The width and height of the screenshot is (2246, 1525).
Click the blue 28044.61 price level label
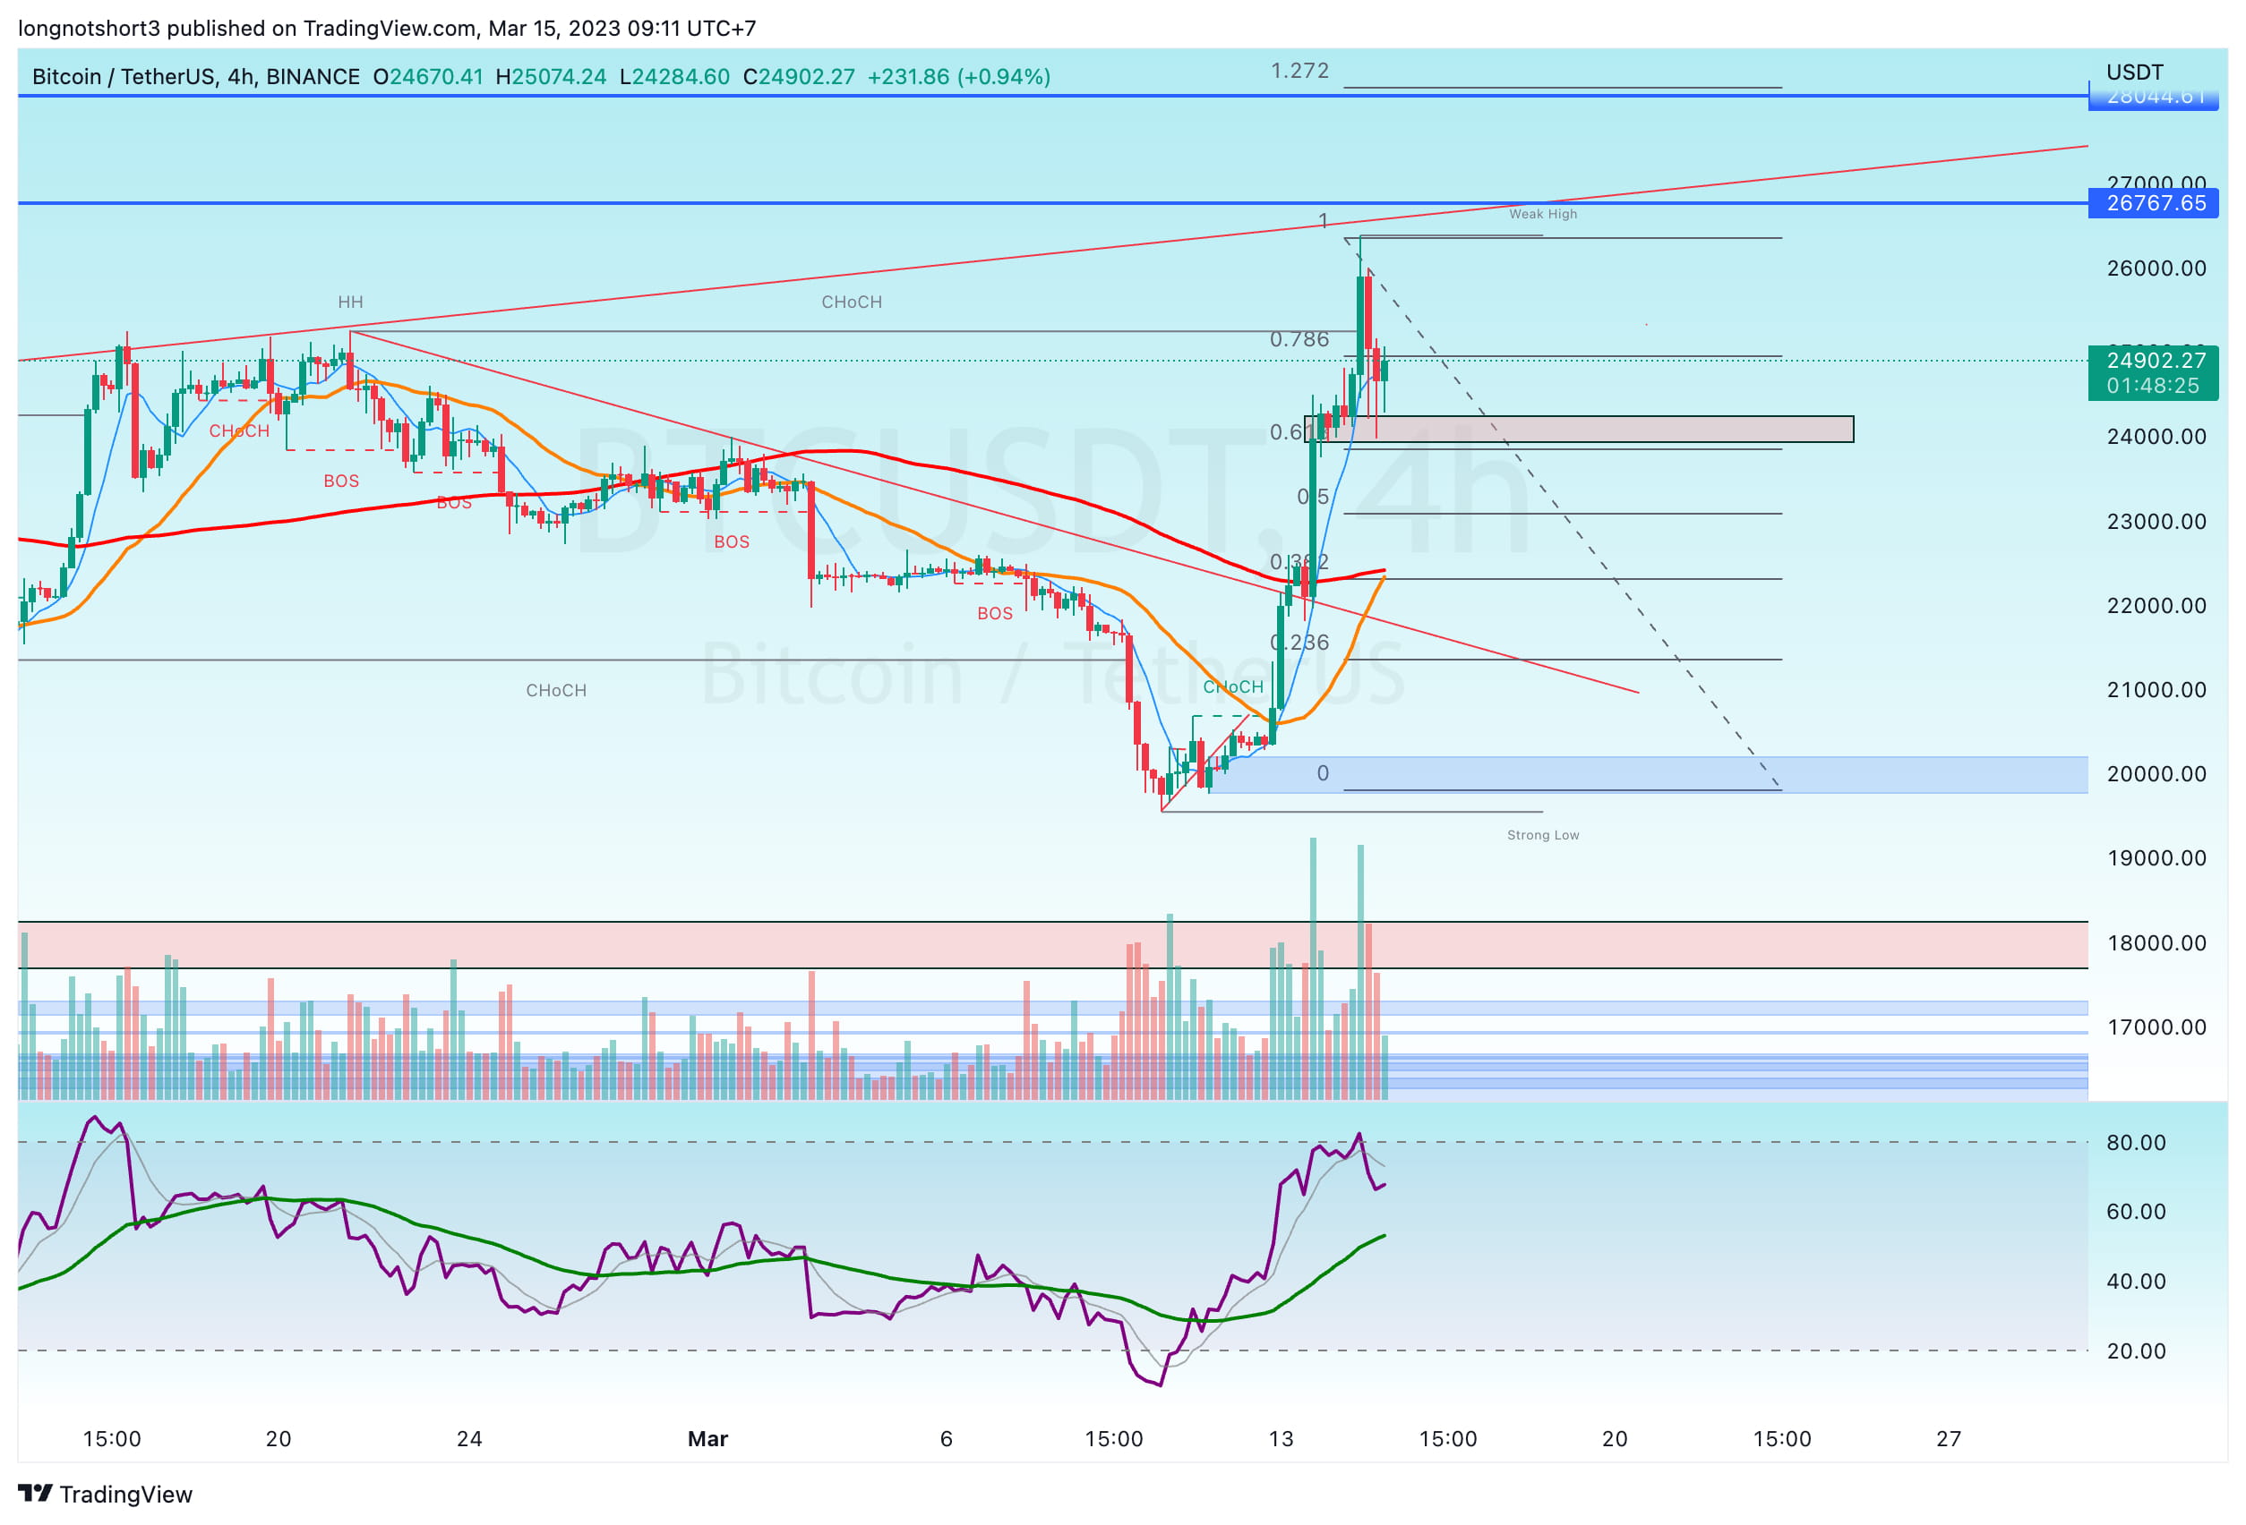point(2152,97)
